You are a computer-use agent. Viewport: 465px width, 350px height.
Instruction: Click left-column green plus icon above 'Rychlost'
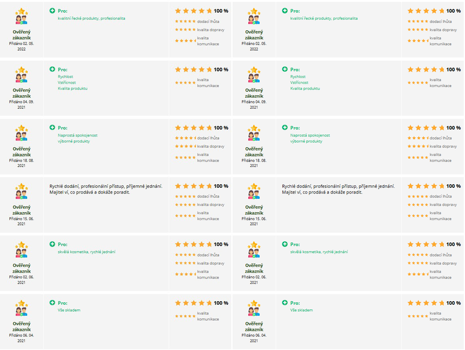pyautogui.click(x=52, y=69)
